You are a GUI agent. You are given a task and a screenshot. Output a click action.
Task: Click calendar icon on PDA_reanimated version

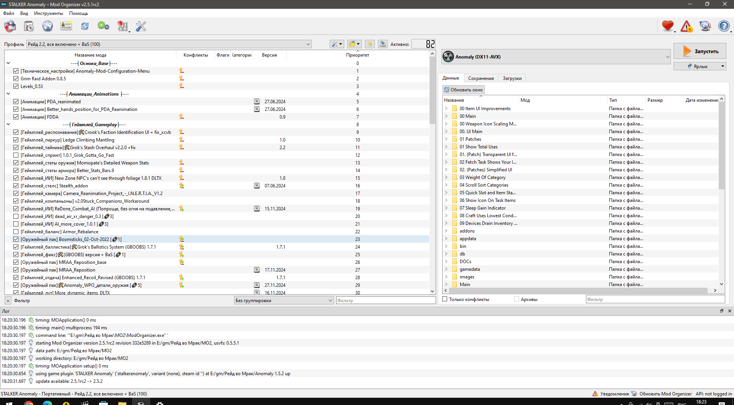[257, 101]
